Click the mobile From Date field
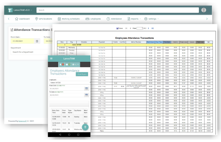The height and width of the screenshot is (142, 221). click(67, 88)
